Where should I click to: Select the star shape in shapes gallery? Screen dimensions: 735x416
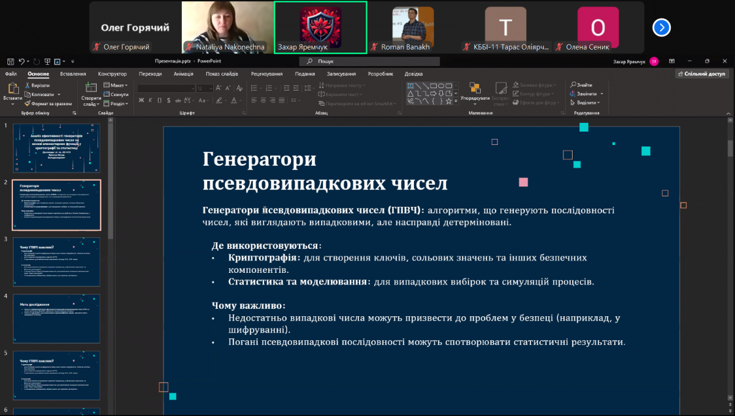[449, 101]
